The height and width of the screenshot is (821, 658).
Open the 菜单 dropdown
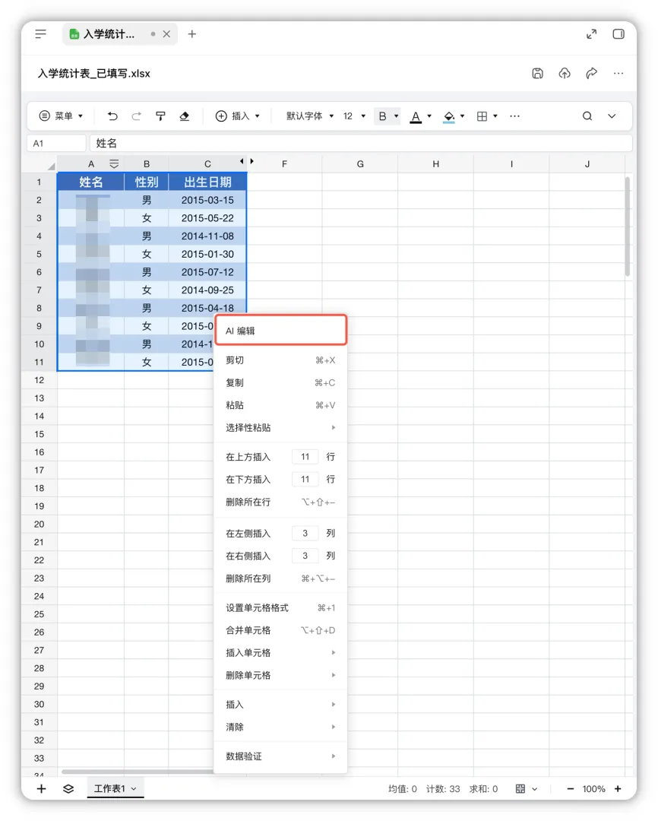click(62, 116)
